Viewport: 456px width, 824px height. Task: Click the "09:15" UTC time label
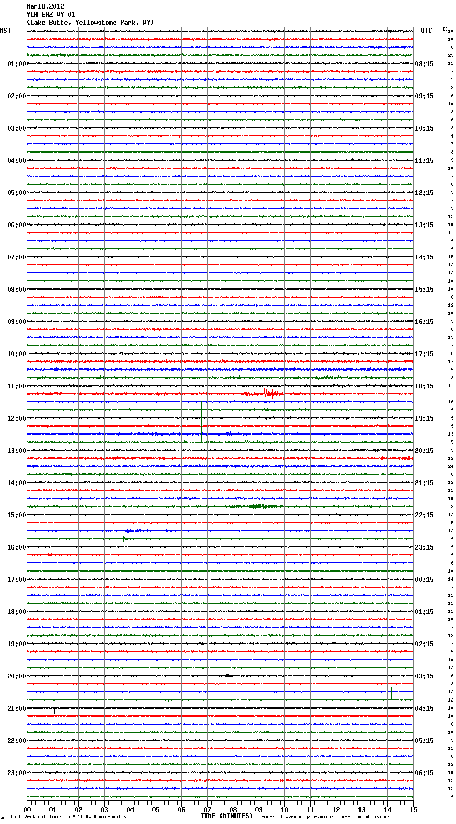[x=424, y=96]
